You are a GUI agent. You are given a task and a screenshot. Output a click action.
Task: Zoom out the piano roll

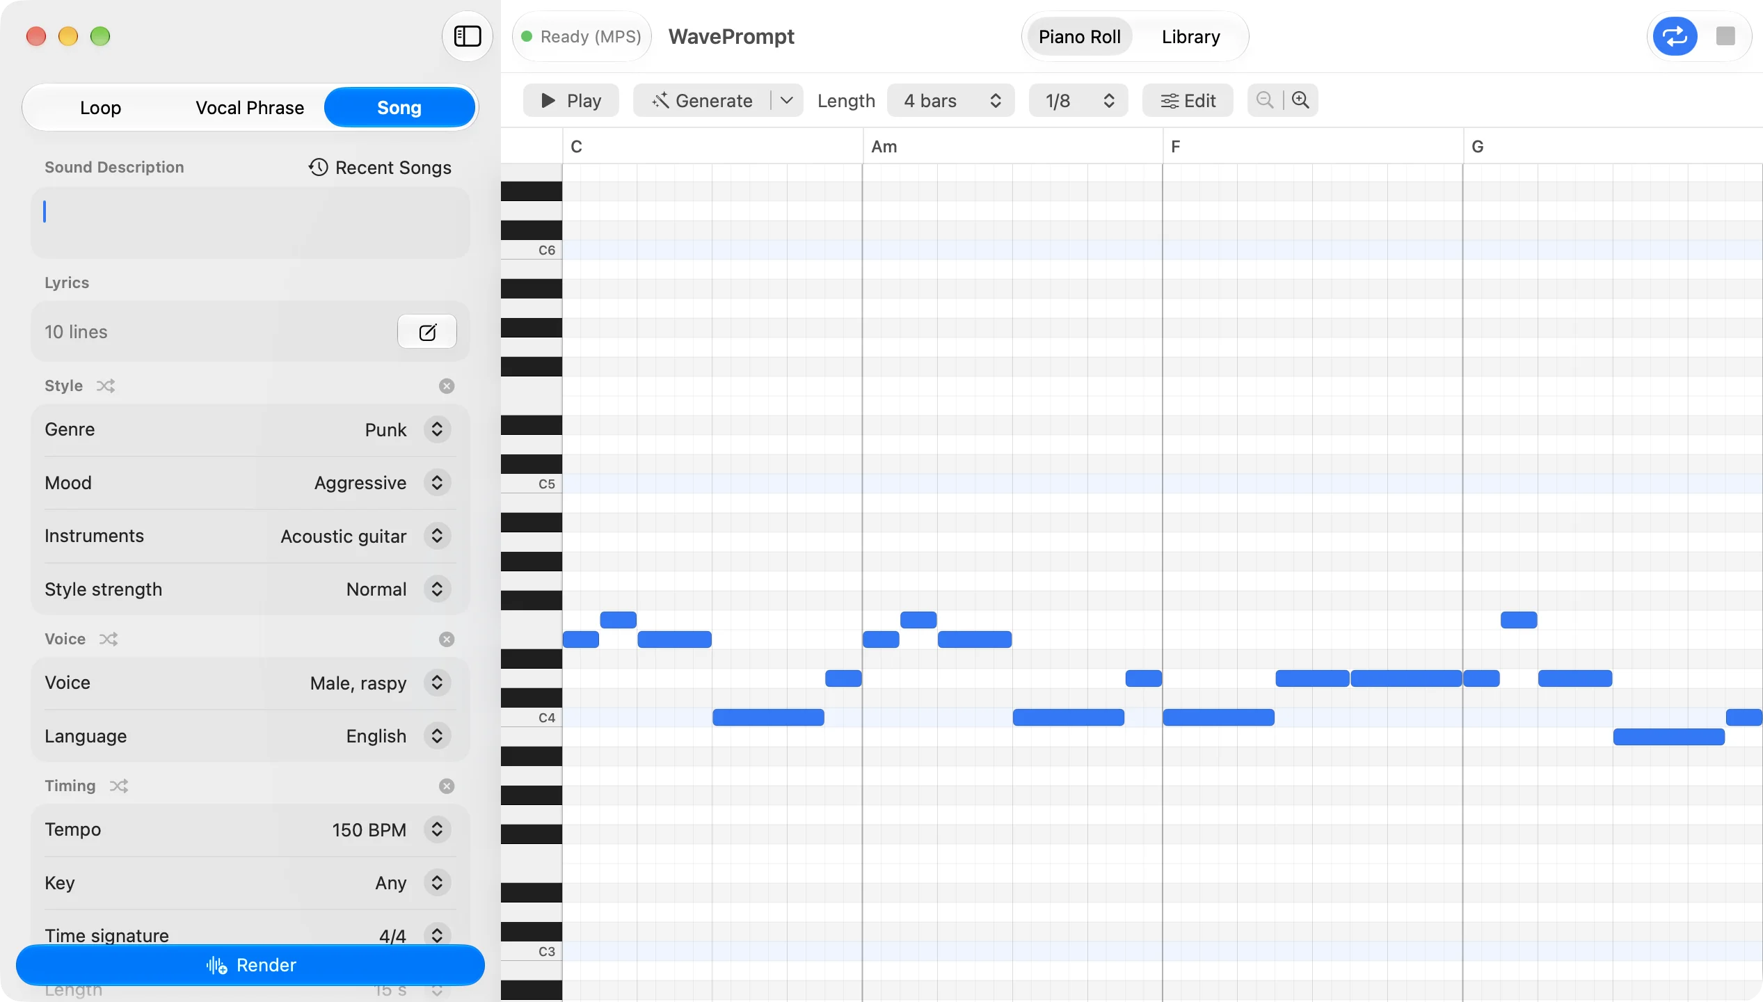1265,100
